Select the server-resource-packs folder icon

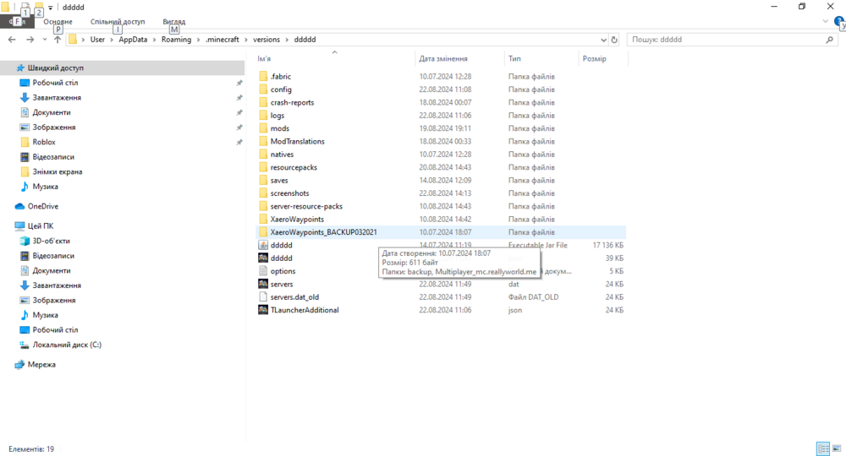[263, 206]
